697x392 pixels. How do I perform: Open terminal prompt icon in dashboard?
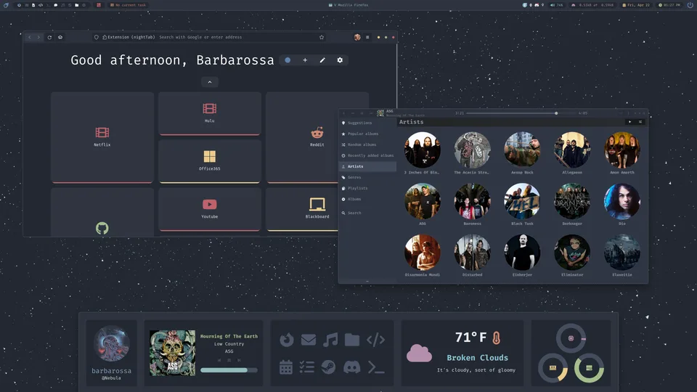click(x=375, y=367)
